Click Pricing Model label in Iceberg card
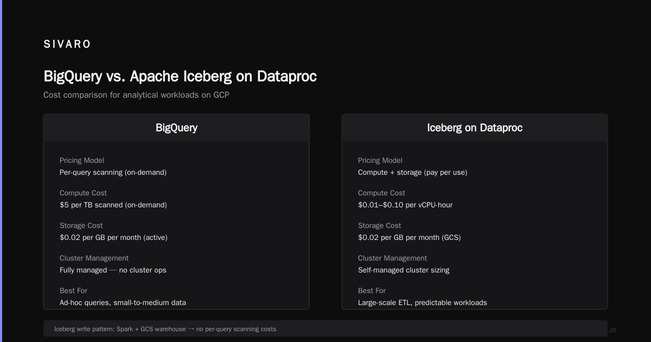 [x=380, y=161]
